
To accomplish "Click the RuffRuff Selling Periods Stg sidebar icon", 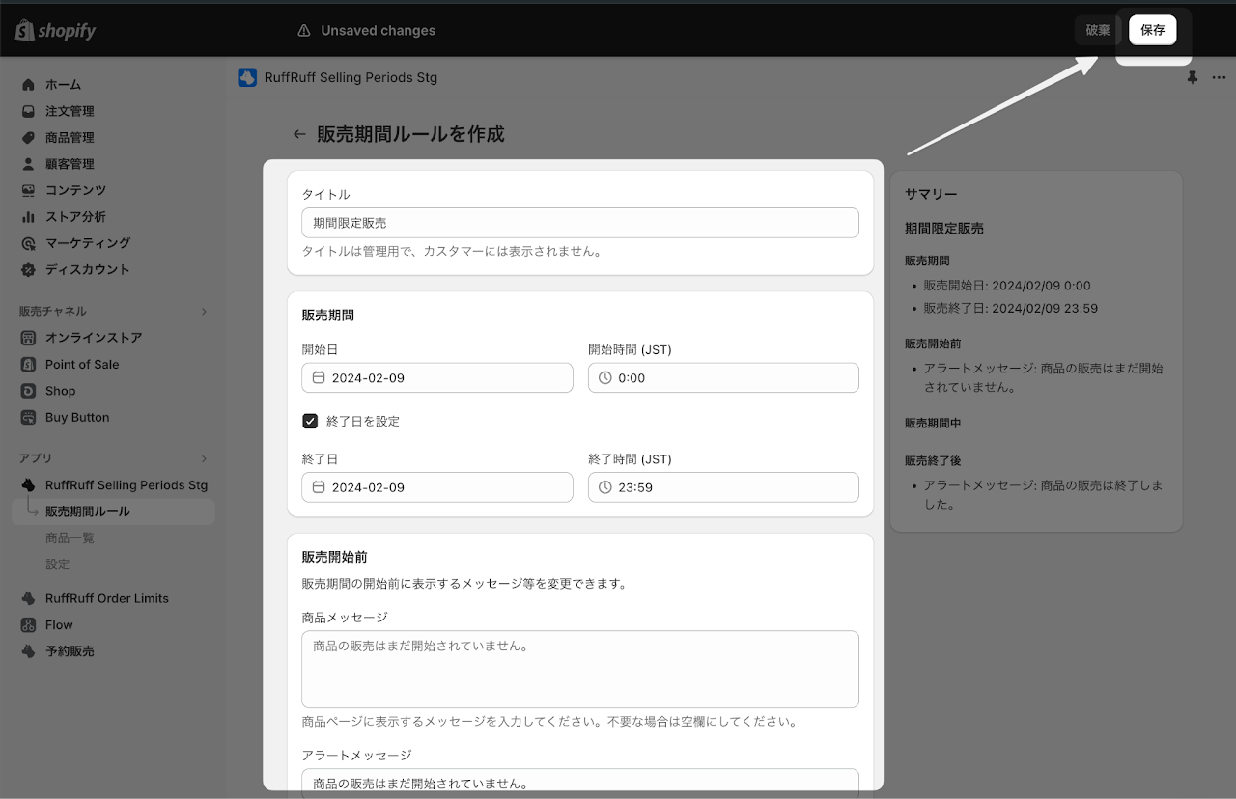I will [28, 484].
